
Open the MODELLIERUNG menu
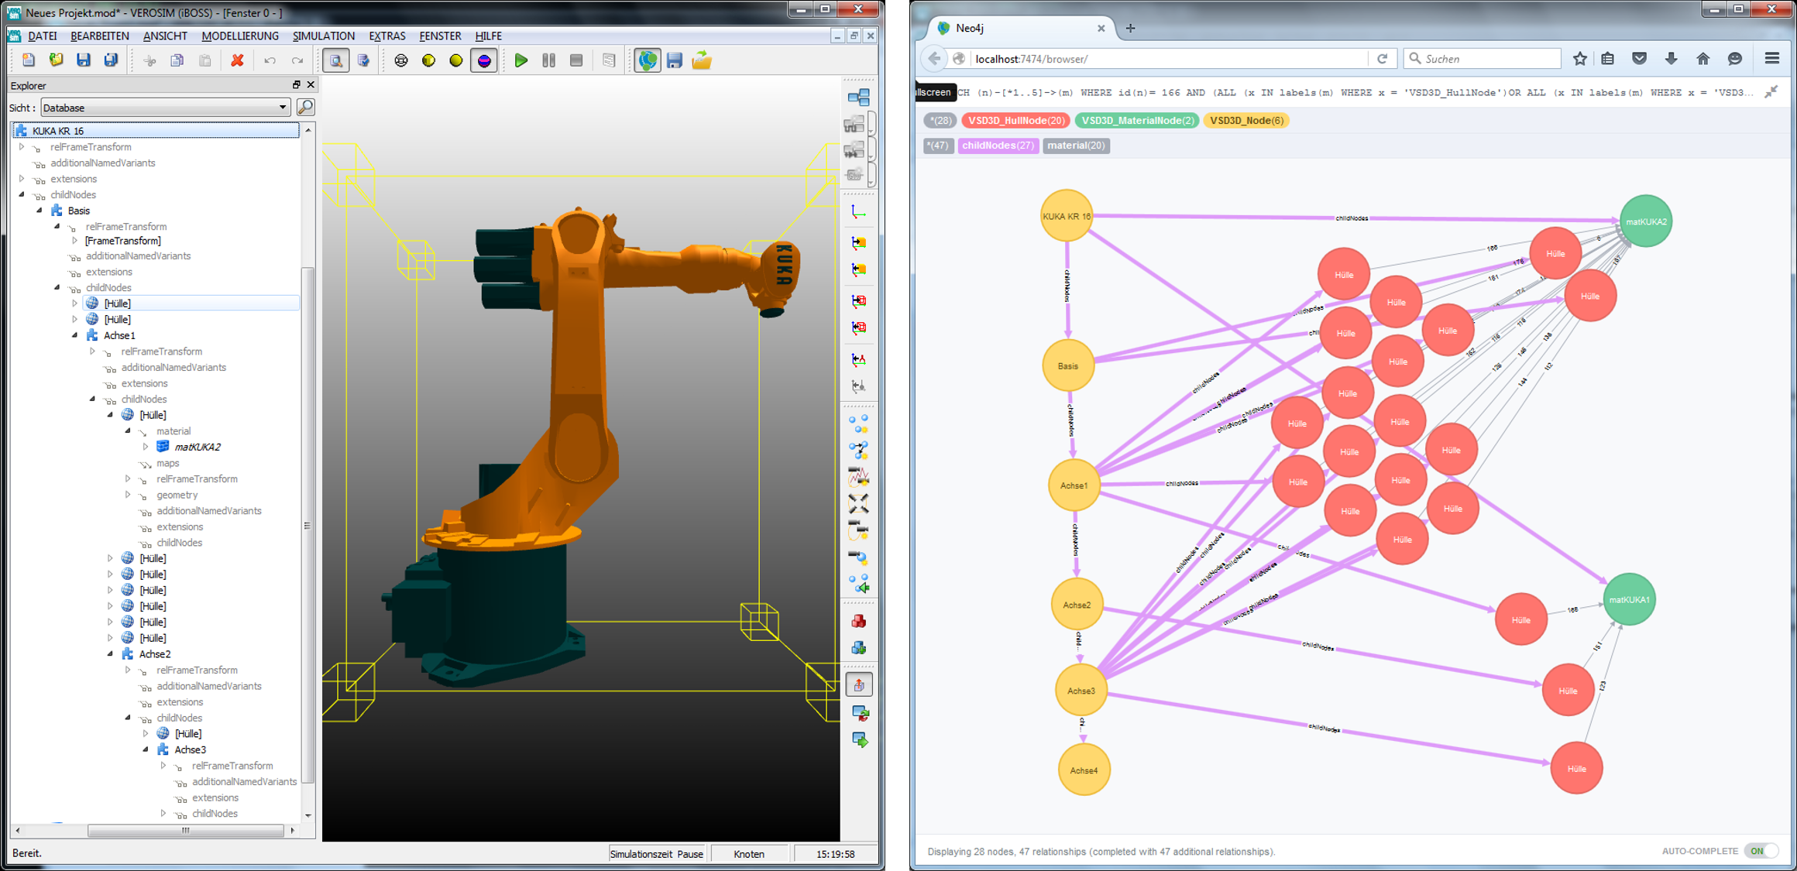(x=239, y=36)
